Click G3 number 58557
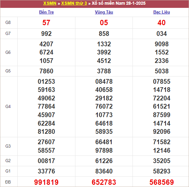 46,150
